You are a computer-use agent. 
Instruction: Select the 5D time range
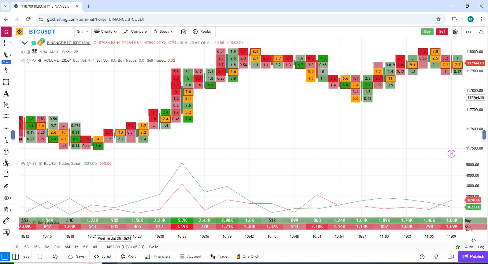pos(27,247)
